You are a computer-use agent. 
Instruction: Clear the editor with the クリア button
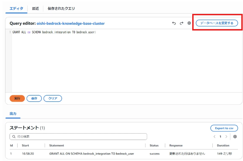point(53,98)
